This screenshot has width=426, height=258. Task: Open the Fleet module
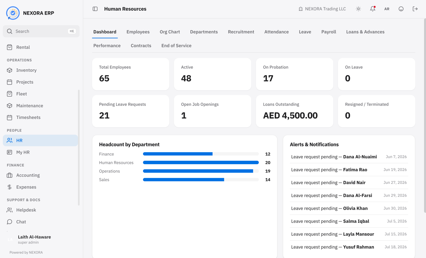(40, 94)
